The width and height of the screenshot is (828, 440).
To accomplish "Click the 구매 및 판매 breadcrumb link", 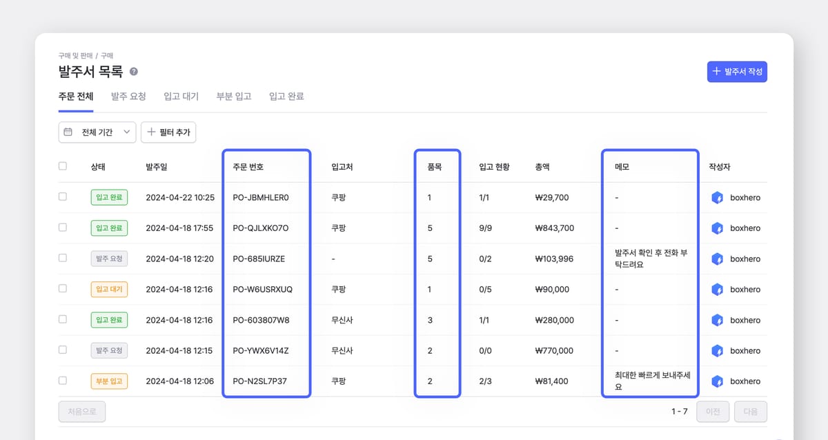I will [x=75, y=55].
